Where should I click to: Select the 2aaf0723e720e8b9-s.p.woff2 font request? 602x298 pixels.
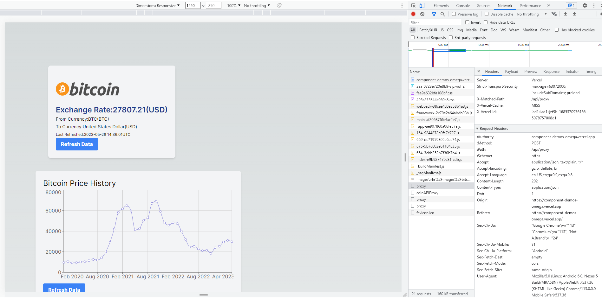pos(441,86)
